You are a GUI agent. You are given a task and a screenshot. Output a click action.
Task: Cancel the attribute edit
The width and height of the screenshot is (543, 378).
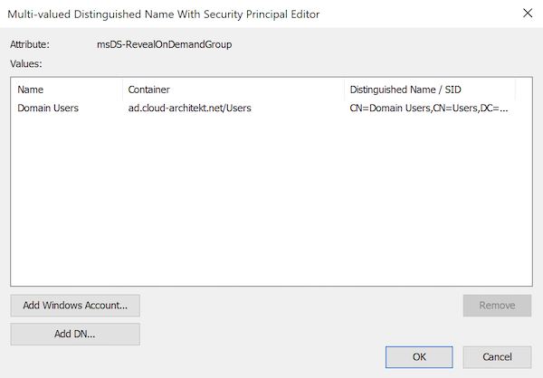[497, 357]
